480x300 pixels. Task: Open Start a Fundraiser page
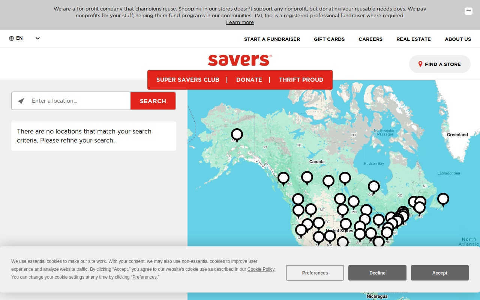[272, 39]
